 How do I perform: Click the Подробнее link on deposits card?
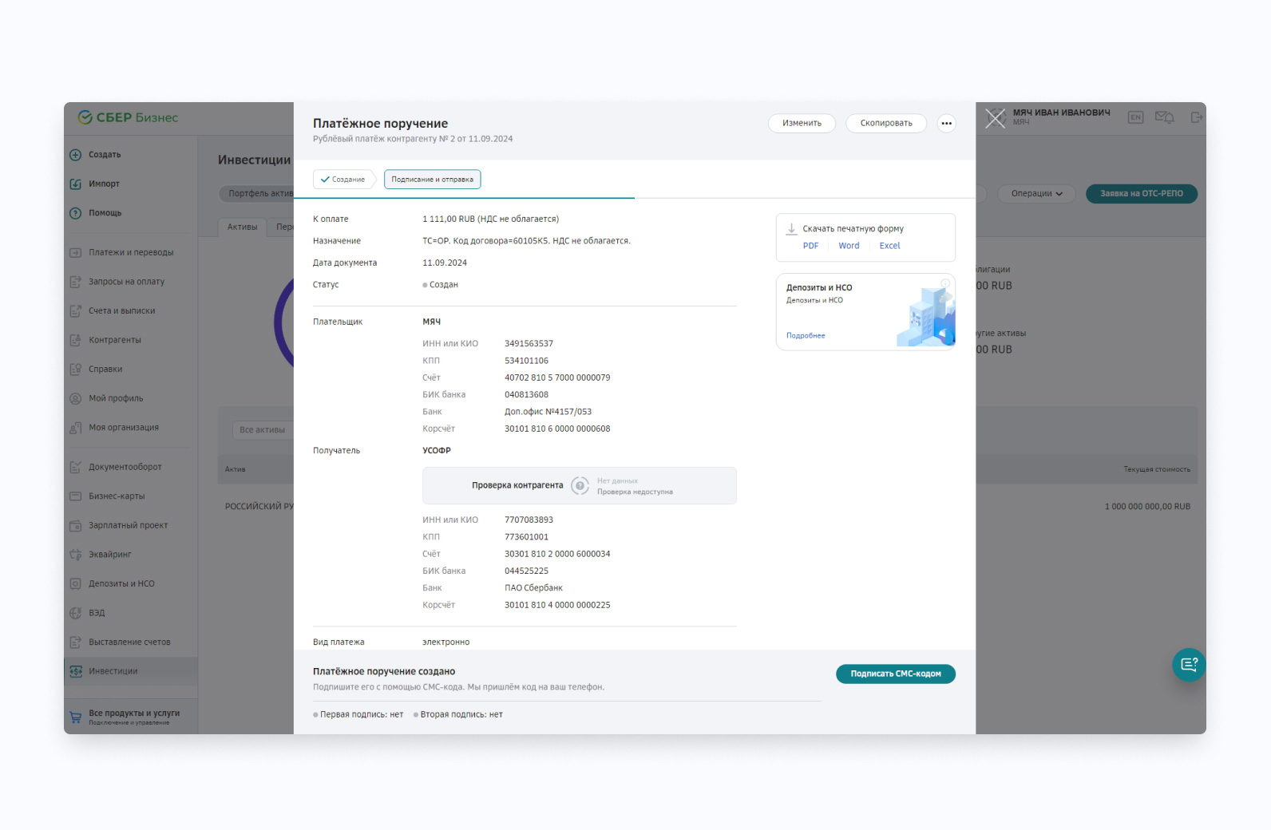806,336
